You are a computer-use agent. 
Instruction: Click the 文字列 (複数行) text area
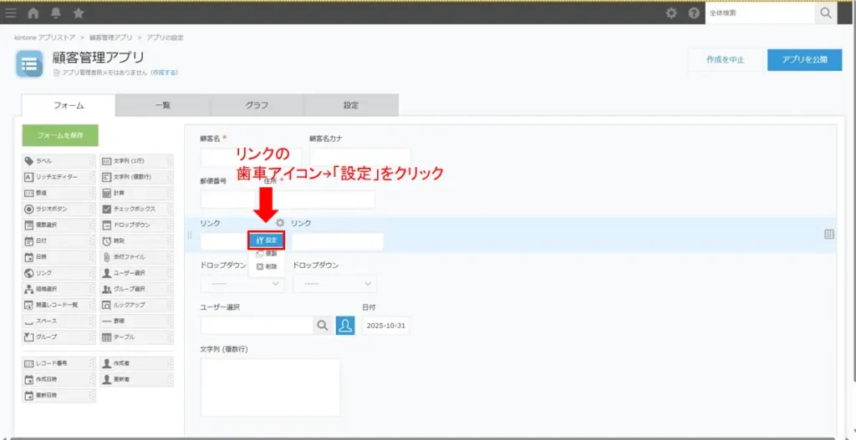[x=271, y=387]
